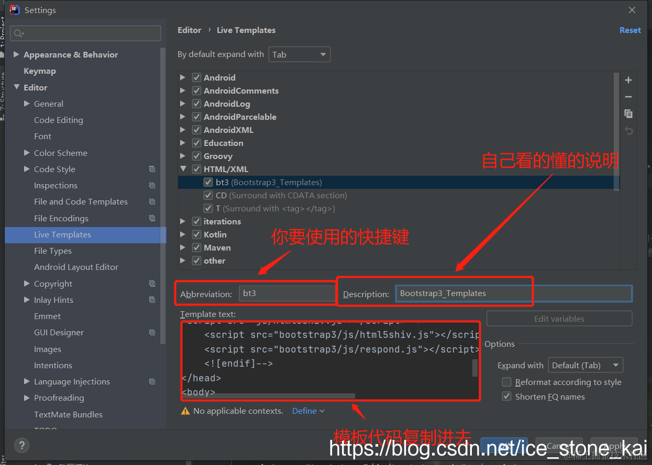Click the scope icon beside File and Code Templates
Viewport: 652px width, 465px height.
(x=152, y=201)
